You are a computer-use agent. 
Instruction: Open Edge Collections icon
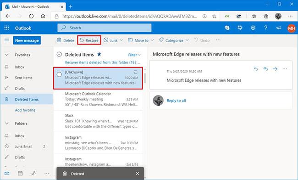[x=266, y=17]
